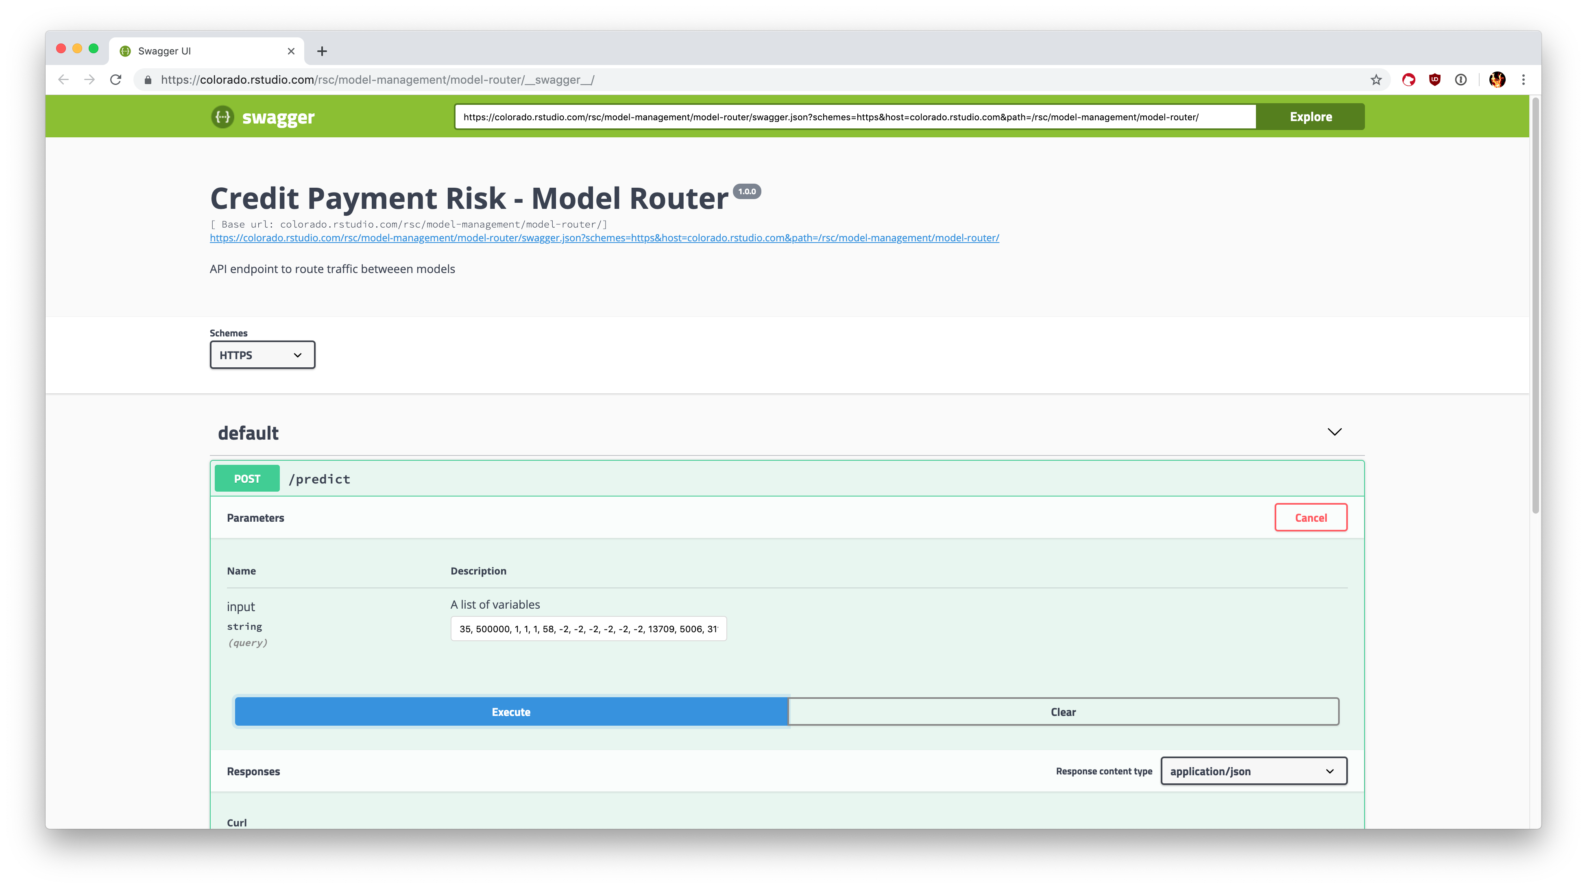The height and width of the screenshot is (889, 1587).
Task: Click the default section heading
Action: click(248, 433)
